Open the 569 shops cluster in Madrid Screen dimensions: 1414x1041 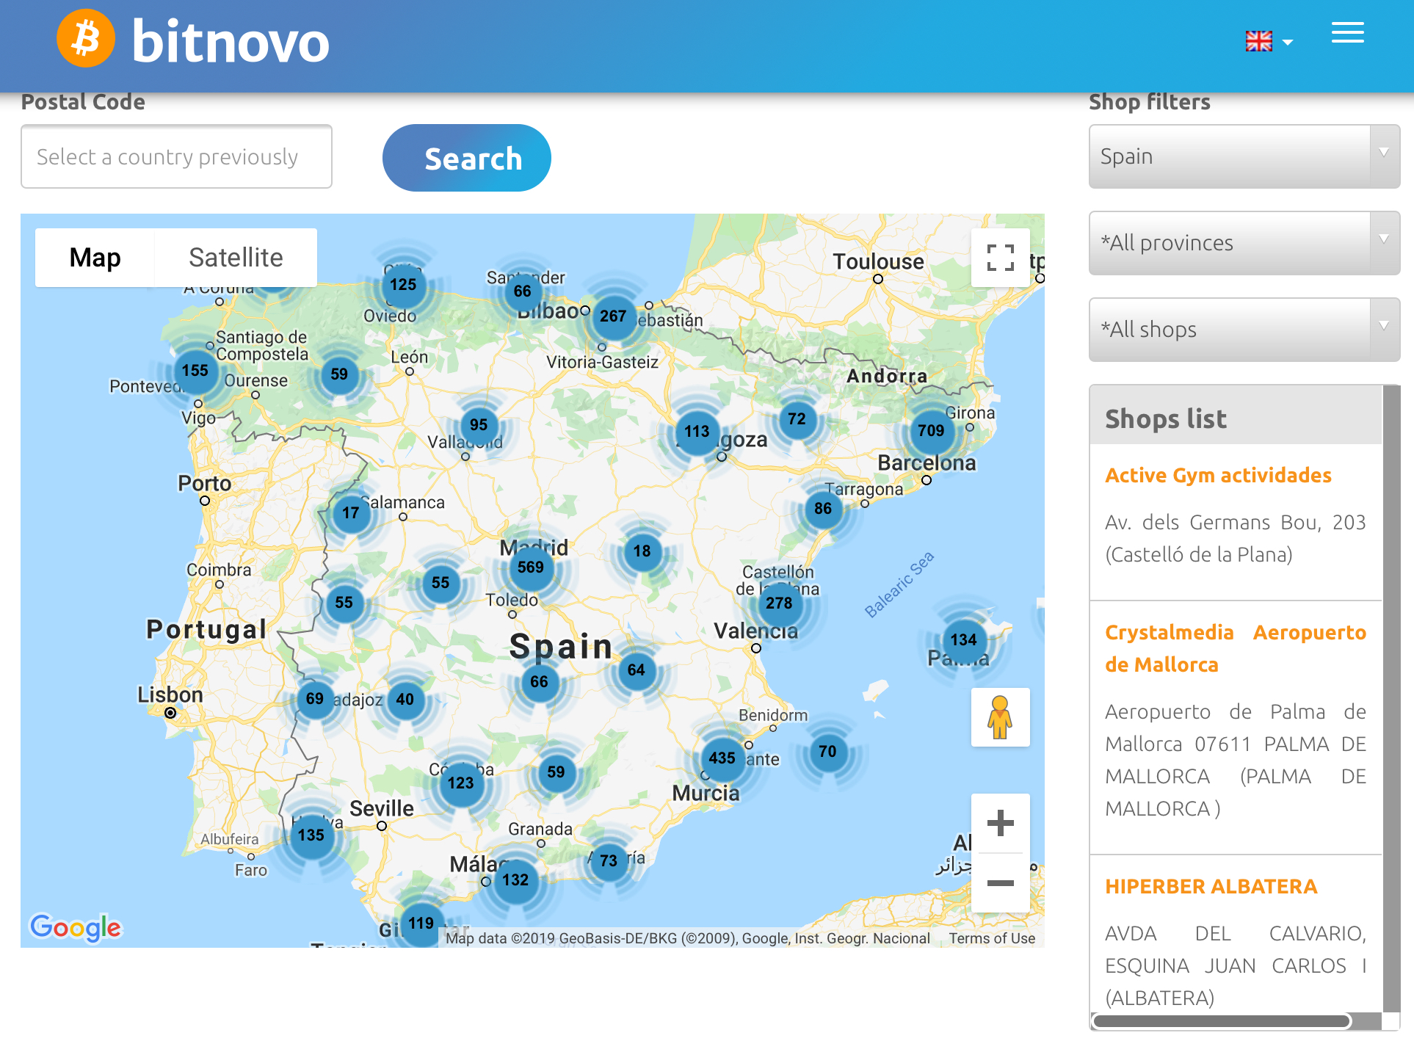pos(531,567)
